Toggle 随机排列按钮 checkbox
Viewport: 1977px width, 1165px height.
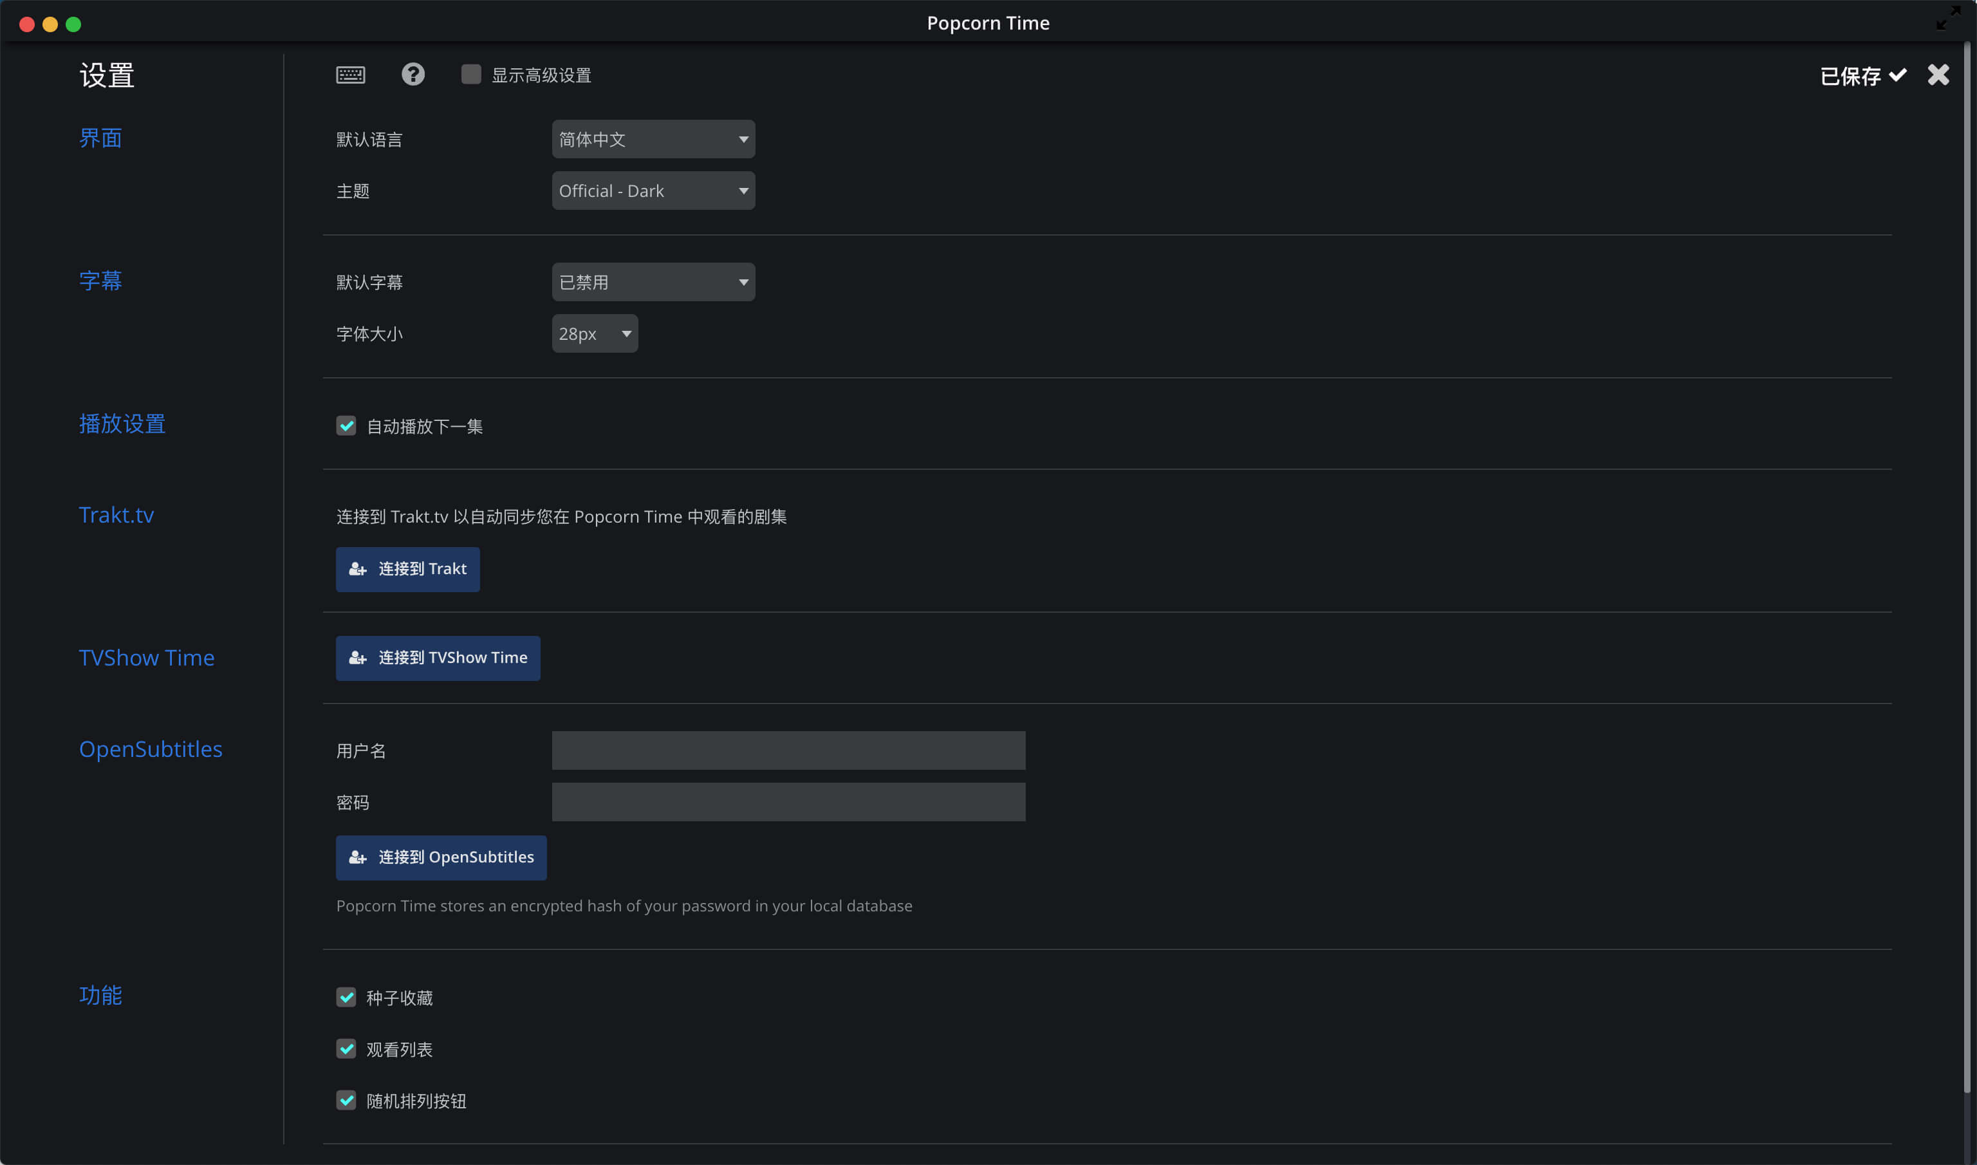tap(346, 1101)
